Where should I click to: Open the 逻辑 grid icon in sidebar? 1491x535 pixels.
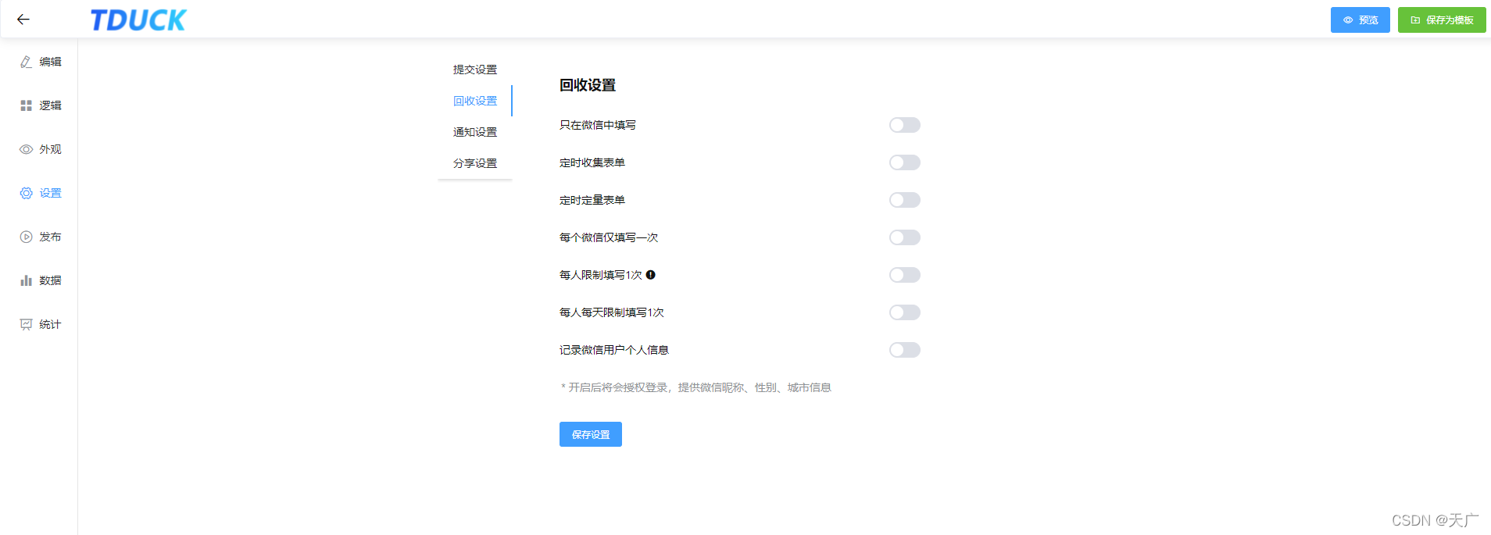pos(27,105)
